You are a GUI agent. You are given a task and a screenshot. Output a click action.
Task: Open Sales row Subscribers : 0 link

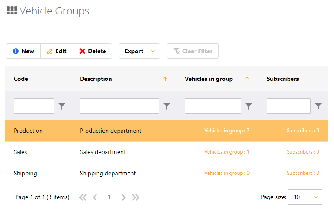point(303,152)
